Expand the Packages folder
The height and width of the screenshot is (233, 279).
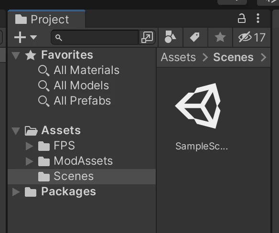click(x=16, y=192)
